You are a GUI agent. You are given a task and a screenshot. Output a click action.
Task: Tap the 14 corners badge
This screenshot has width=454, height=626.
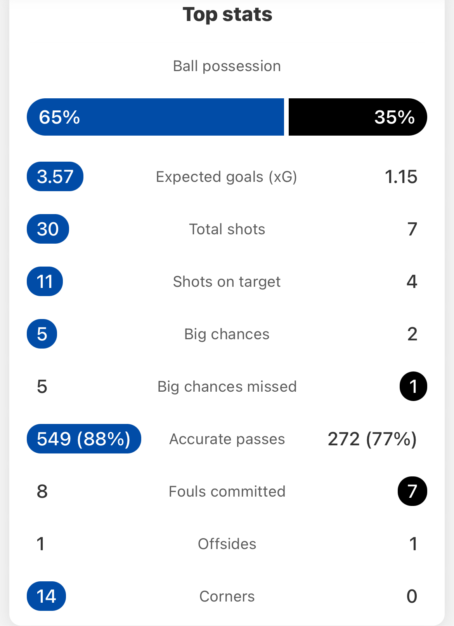click(46, 596)
